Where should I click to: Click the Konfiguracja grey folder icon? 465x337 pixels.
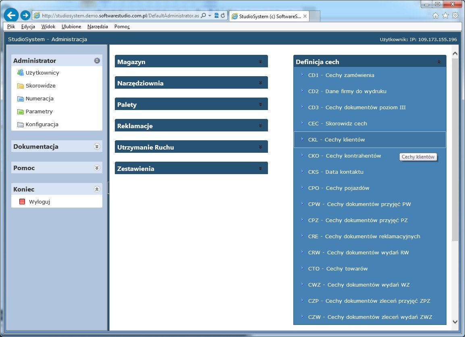[x=21, y=125]
